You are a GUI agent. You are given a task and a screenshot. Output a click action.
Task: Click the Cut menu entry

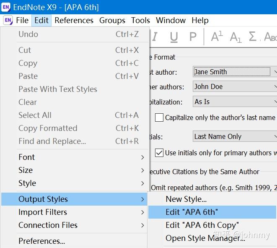[74, 50]
